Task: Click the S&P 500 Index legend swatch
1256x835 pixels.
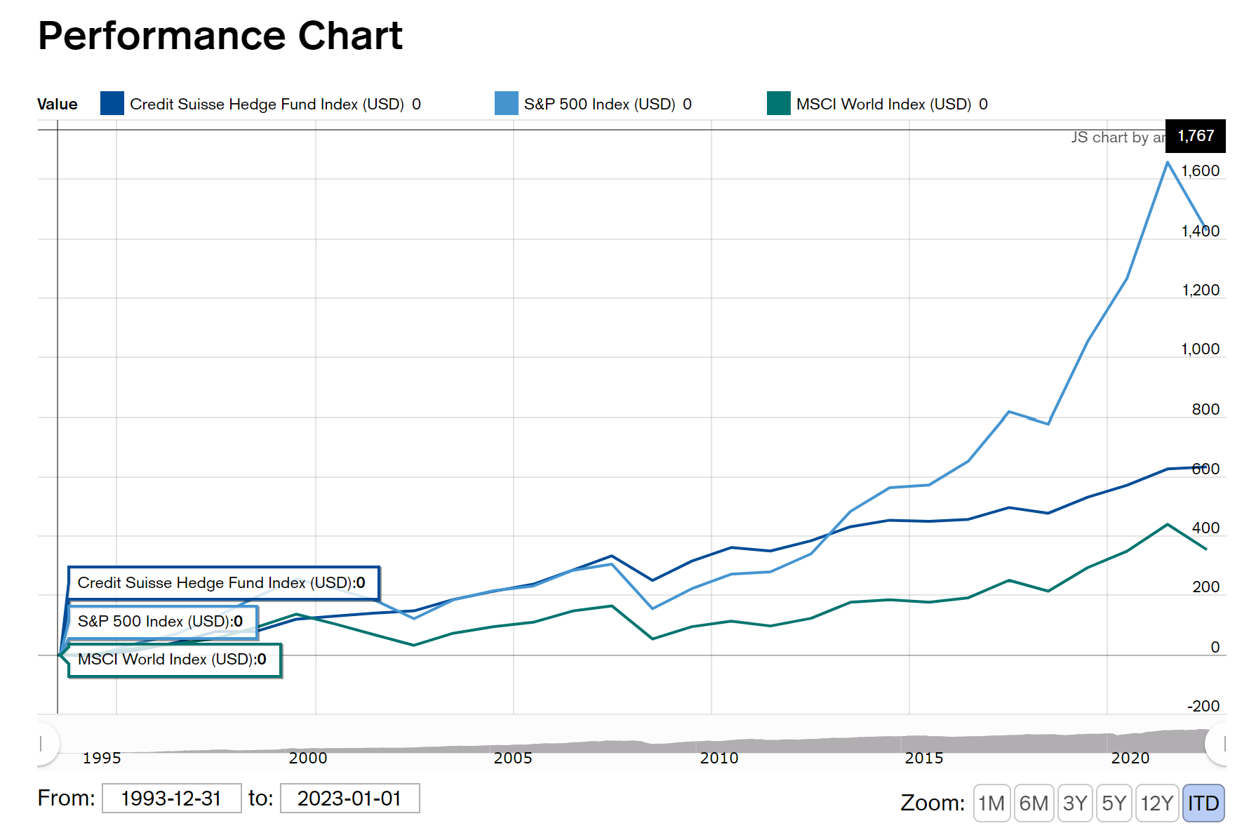Action: click(507, 103)
